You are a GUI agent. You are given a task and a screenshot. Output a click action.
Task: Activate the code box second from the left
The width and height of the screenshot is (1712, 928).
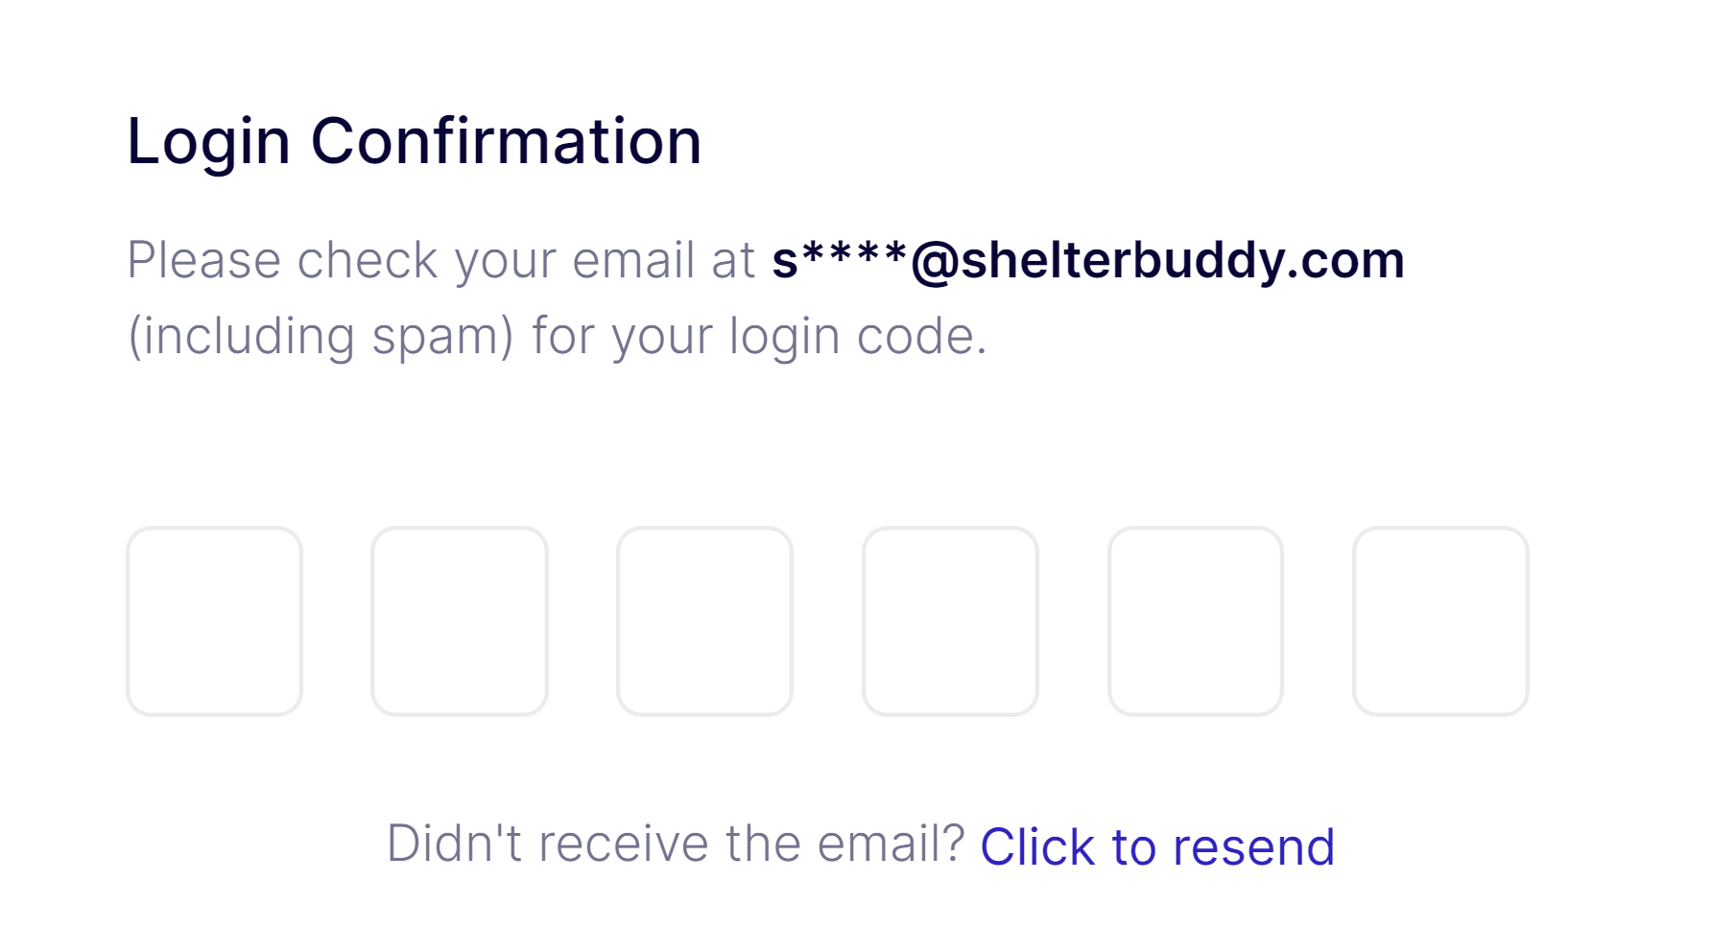pos(460,621)
